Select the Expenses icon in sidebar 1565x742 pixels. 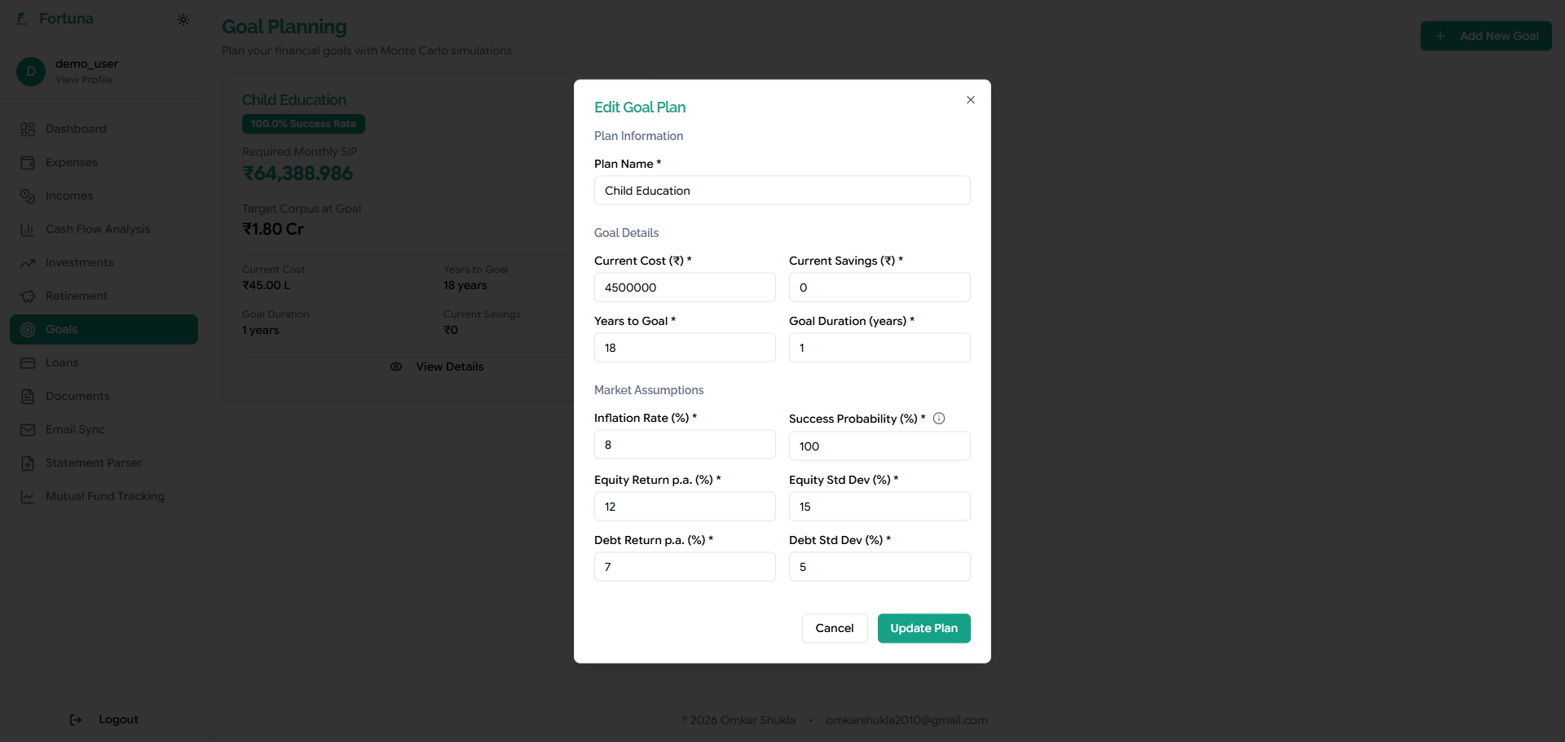(x=28, y=162)
